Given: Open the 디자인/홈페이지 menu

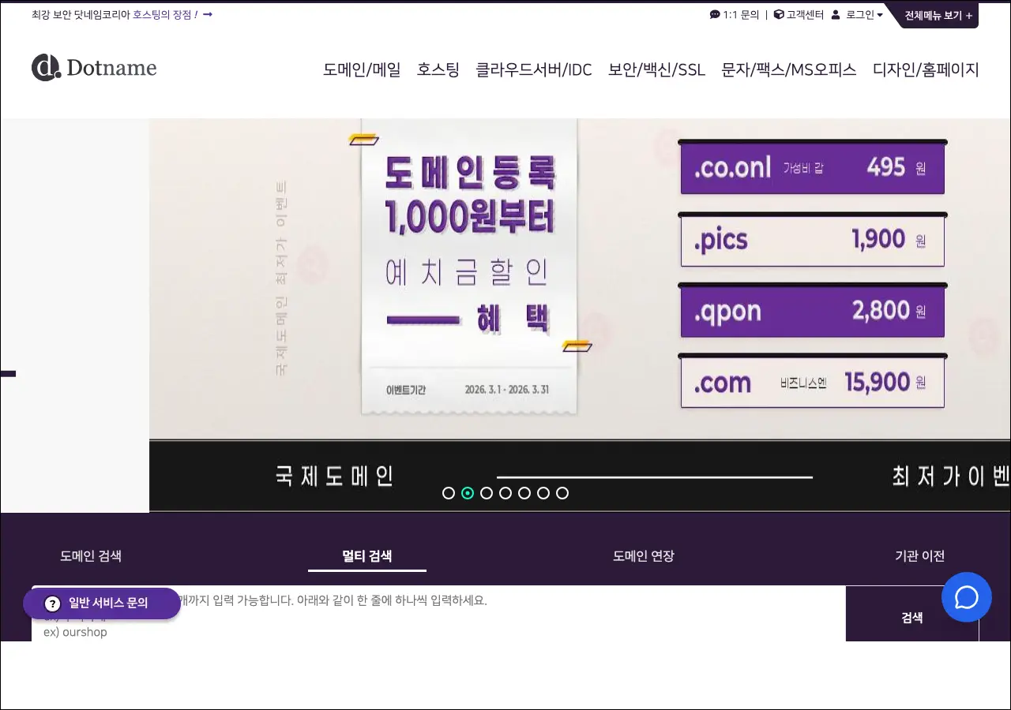Looking at the screenshot, I should (x=925, y=69).
